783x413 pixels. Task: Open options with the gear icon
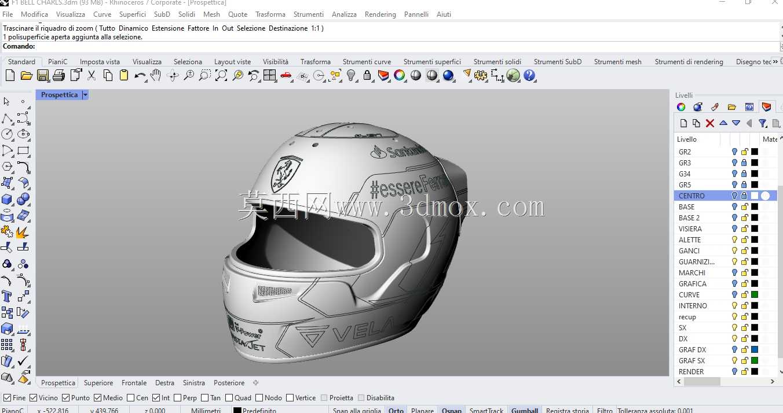[481, 75]
